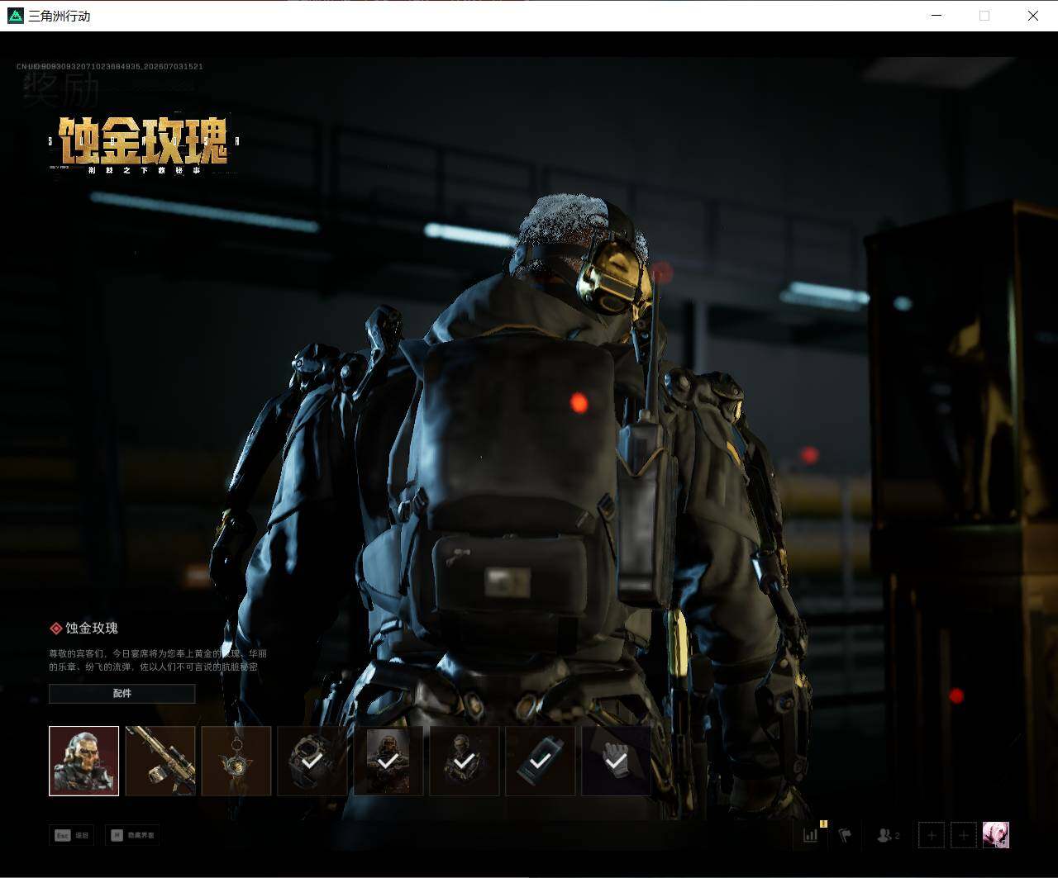This screenshot has height=878, width=1058.
Task: Select the checked soldier portrait card thumbnail
Action: 388,761
